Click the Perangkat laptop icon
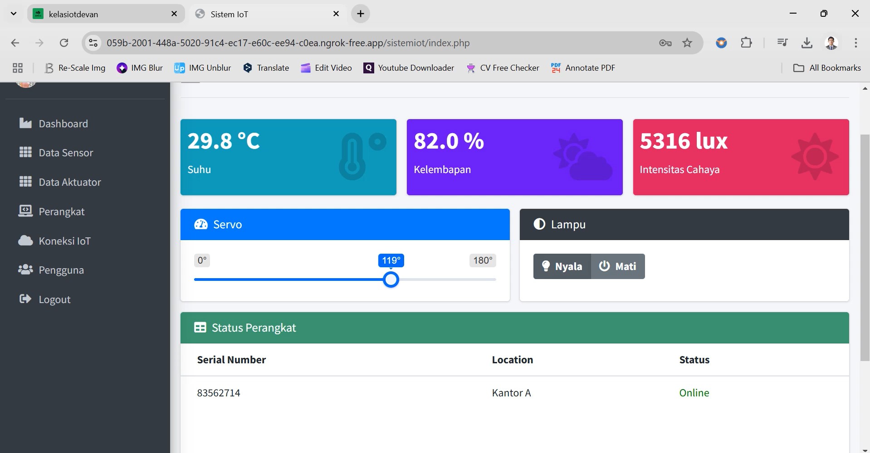 point(25,211)
